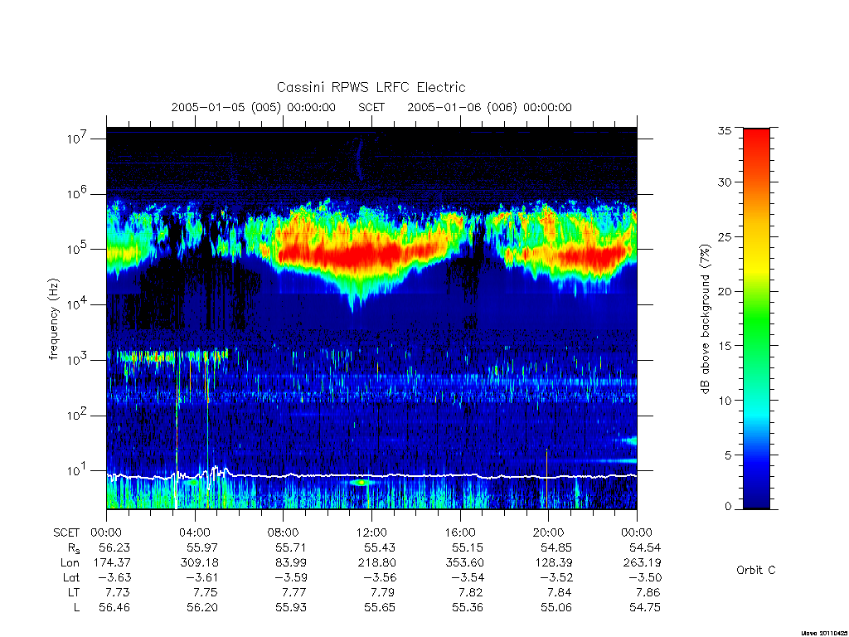Click the 08:00 SCET time label
This screenshot has width=849, height=637.
(x=284, y=532)
